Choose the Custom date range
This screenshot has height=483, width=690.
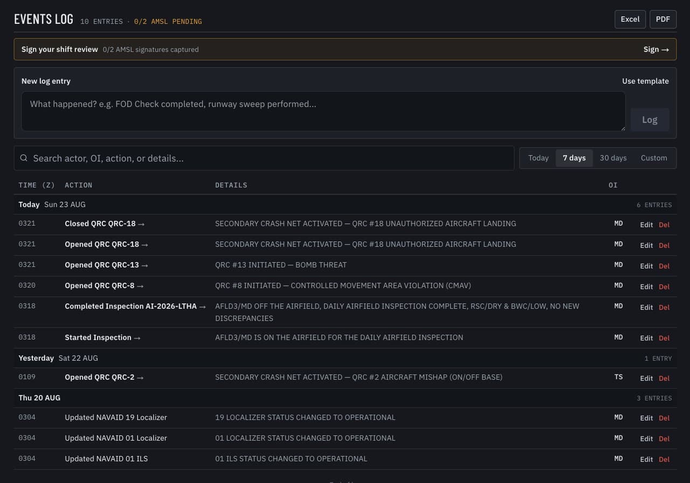pos(654,158)
